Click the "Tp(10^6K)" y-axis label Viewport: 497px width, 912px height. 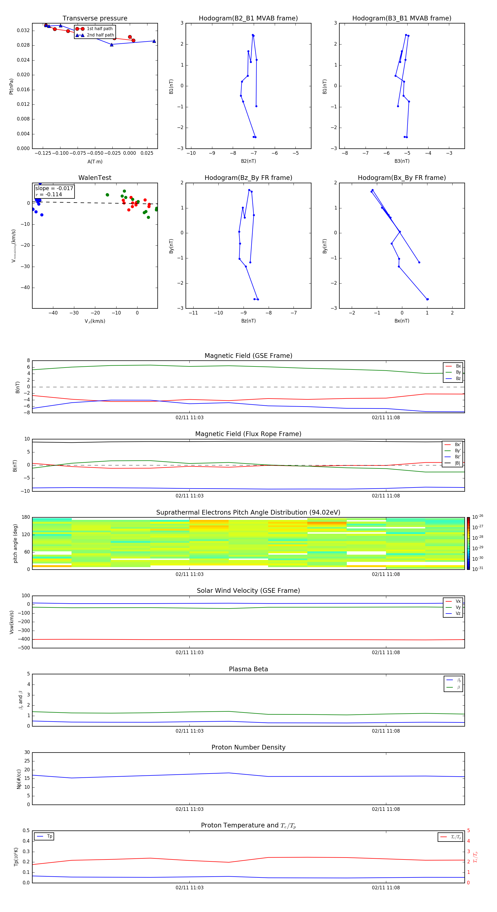coord(15,857)
